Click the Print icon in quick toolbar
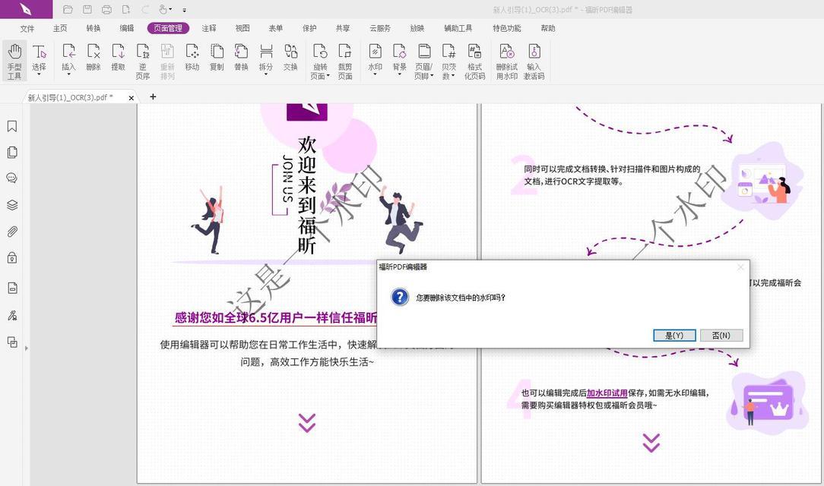The height and width of the screenshot is (486, 824). coord(106,9)
